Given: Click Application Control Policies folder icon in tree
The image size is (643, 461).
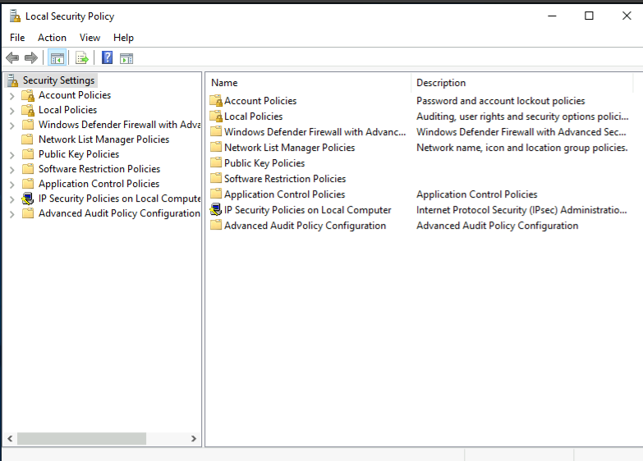Looking at the screenshot, I should click(x=28, y=183).
